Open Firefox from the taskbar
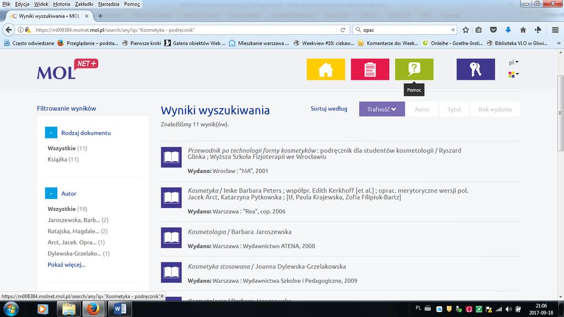The width and height of the screenshot is (564, 317). coord(94,309)
